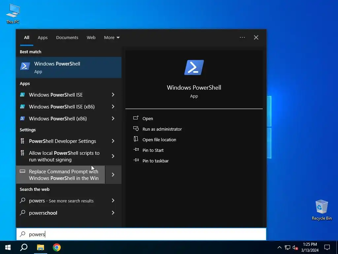Select the powerschool web suggestion text
Image resolution: width=338 pixels, height=254 pixels.
tap(43, 213)
